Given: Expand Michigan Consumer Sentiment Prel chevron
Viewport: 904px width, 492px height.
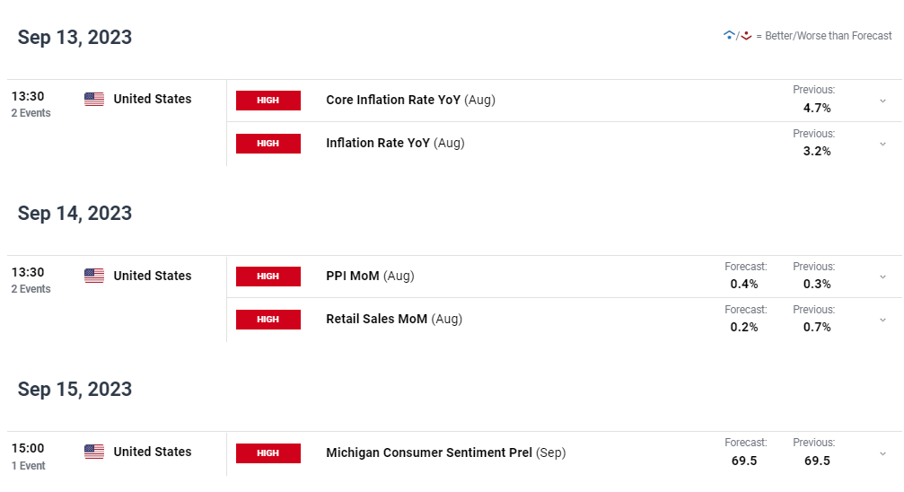Looking at the screenshot, I should [882, 454].
